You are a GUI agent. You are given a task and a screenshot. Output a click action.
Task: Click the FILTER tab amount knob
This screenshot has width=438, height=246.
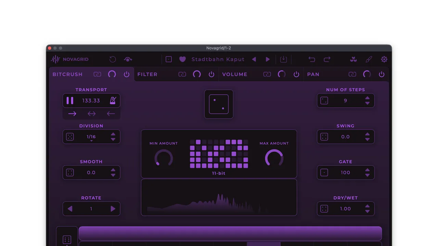click(197, 74)
